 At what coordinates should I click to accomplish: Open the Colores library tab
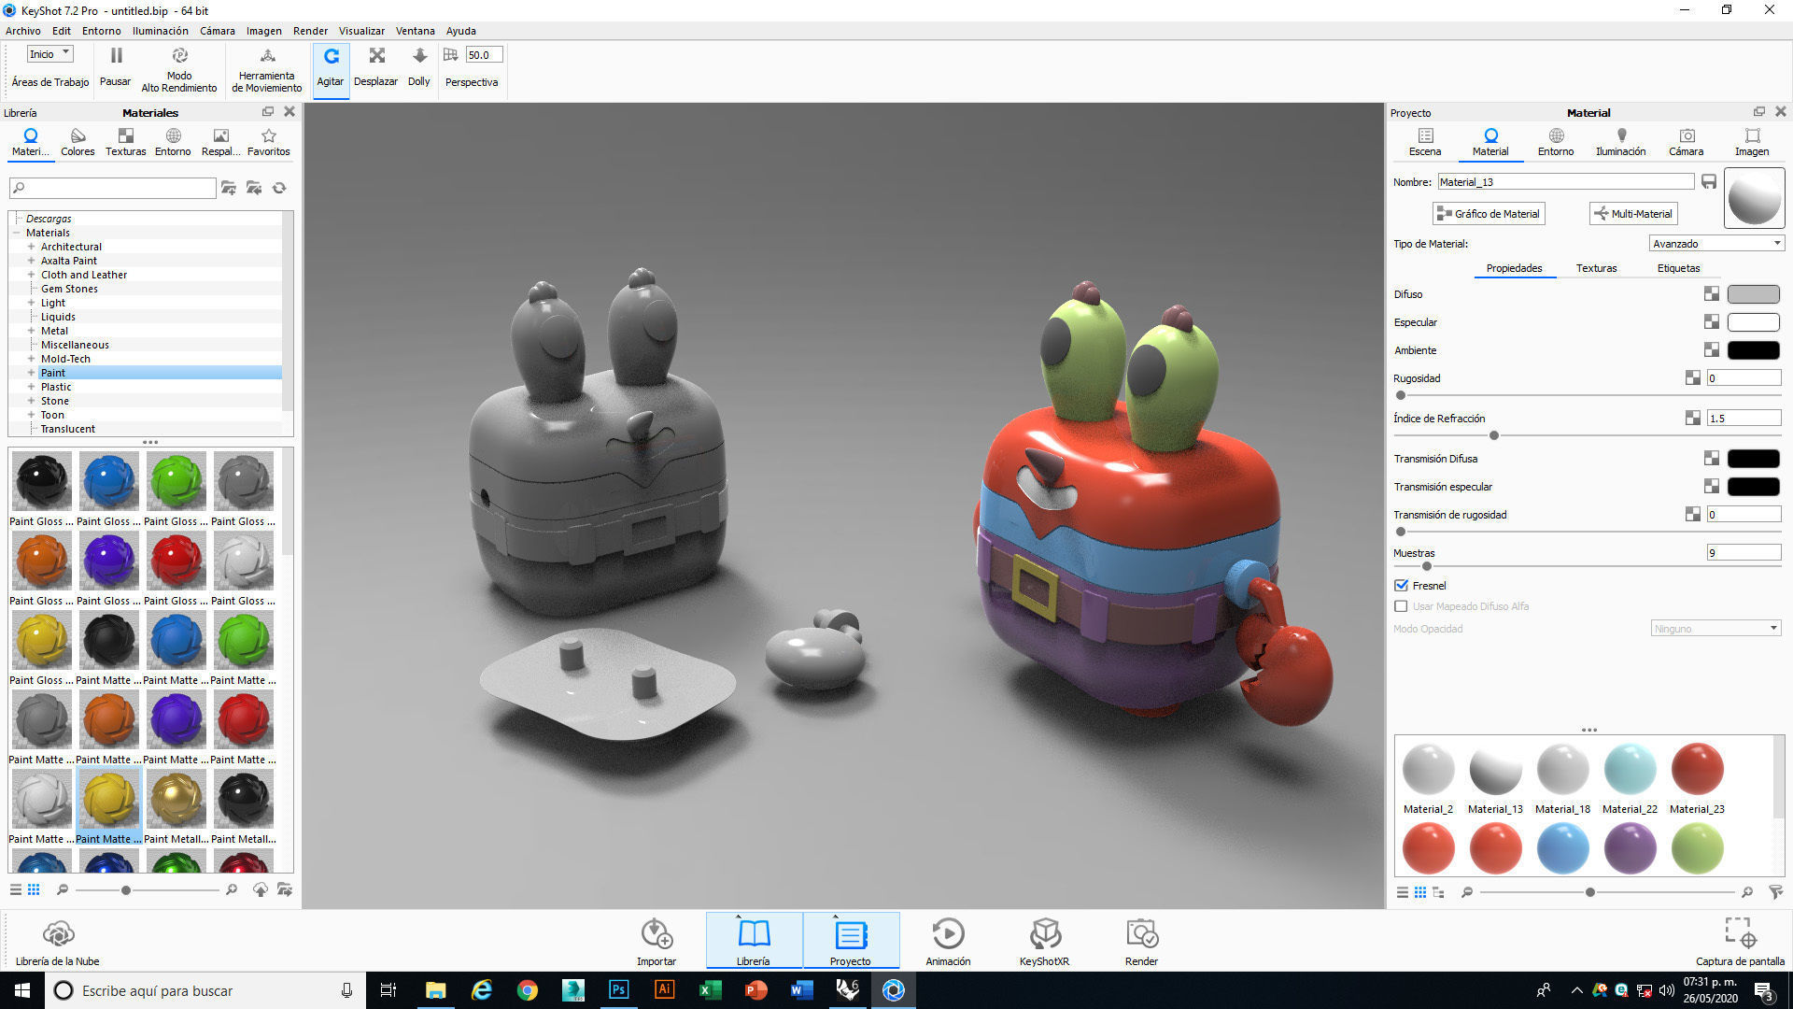click(78, 142)
